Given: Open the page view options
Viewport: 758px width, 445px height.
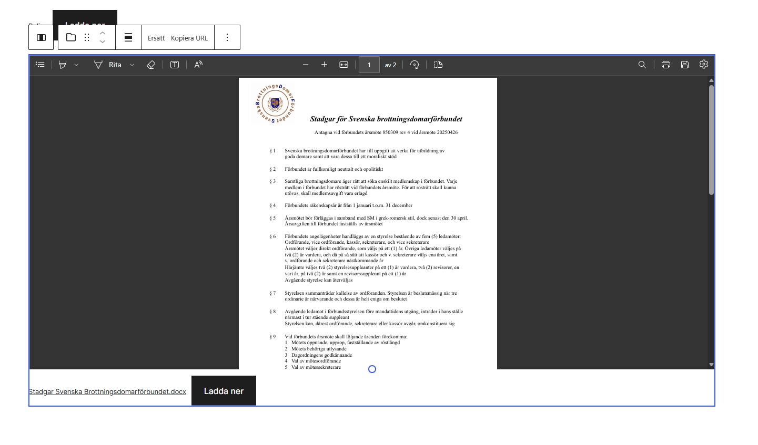Looking at the screenshot, I should point(438,65).
